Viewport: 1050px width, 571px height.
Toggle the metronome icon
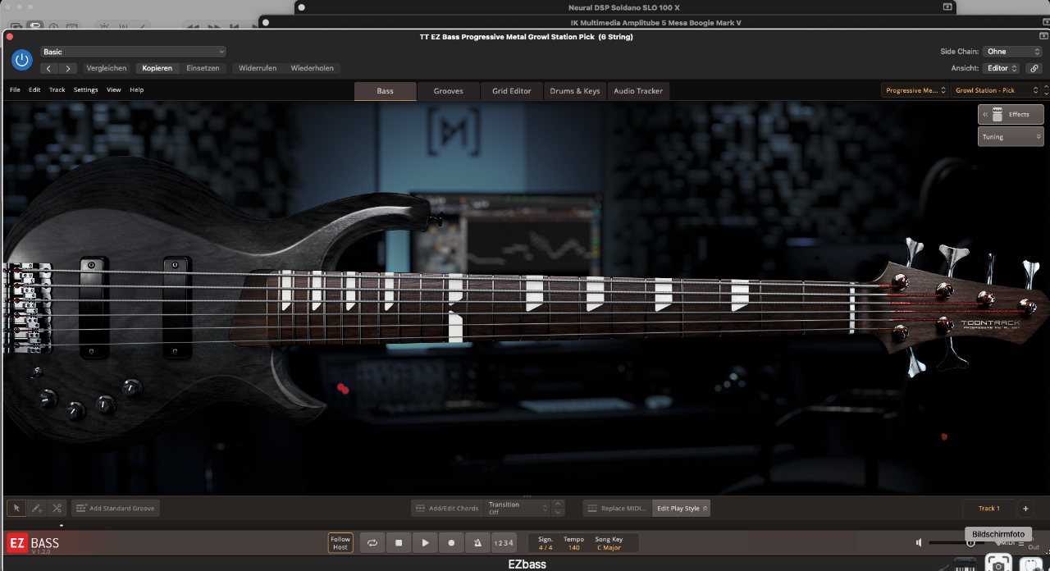(477, 542)
